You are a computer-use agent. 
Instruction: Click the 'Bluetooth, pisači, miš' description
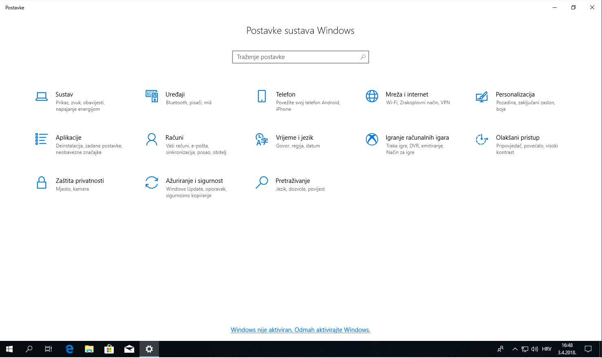(x=189, y=103)
